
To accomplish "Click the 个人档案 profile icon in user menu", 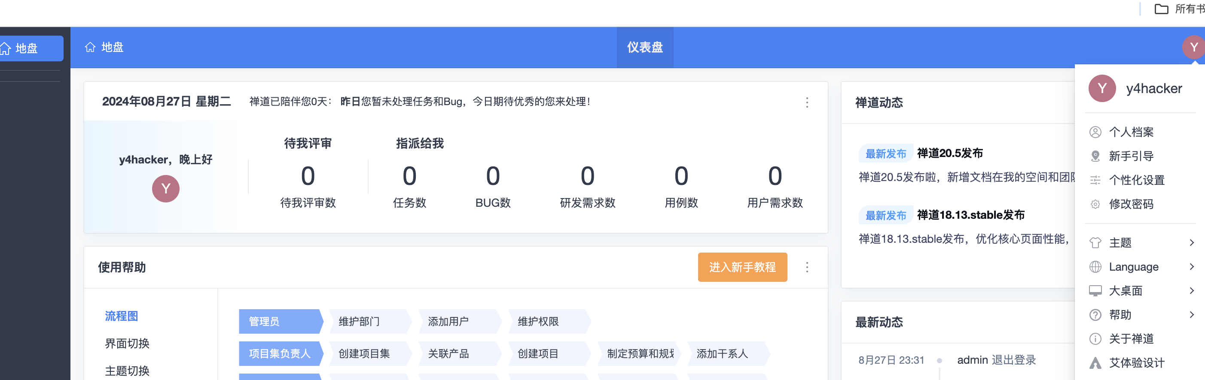I will click(x=1095, y=132).
